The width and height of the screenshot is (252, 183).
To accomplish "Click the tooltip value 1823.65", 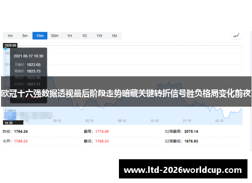I will 34,65.
